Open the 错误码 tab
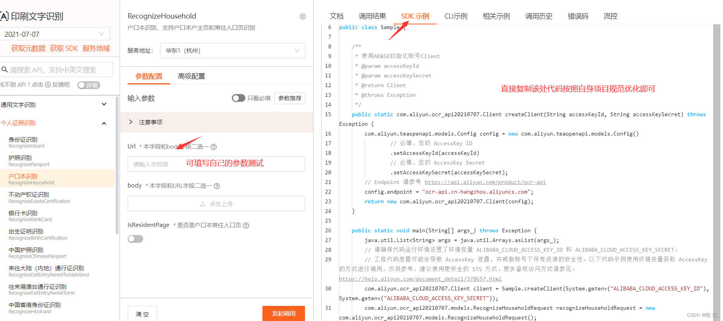Image resolution: width=723 pixels, height=321 pixels. click(578, 16)
